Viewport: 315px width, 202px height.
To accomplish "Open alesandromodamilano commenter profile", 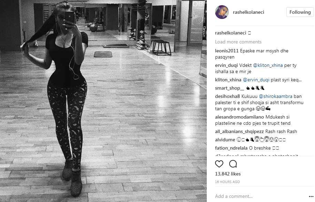I will [x=240, y=117].
